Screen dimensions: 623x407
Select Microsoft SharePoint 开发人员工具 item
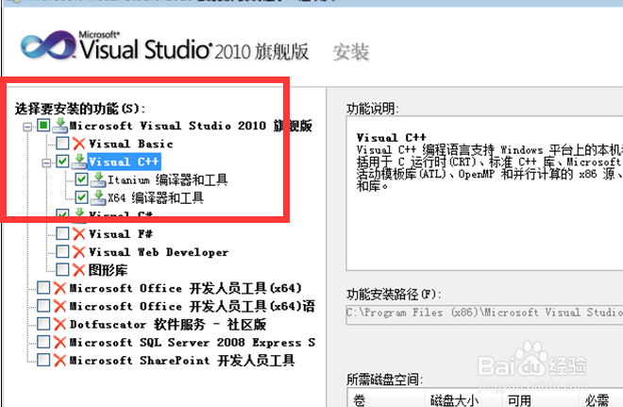tap(182, 360)
